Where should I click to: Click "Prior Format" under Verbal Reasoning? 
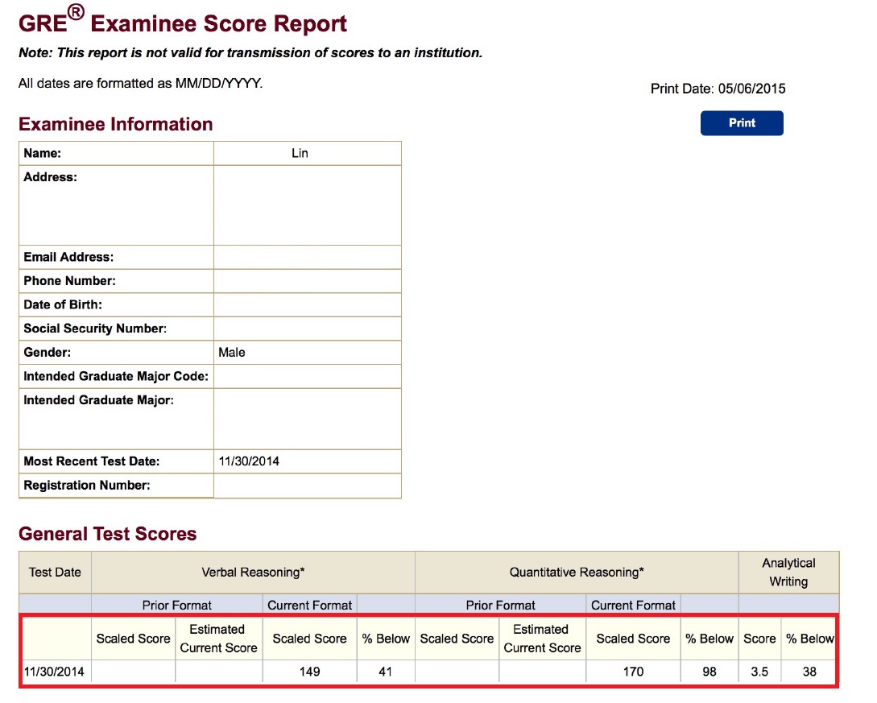pos(176,605)
